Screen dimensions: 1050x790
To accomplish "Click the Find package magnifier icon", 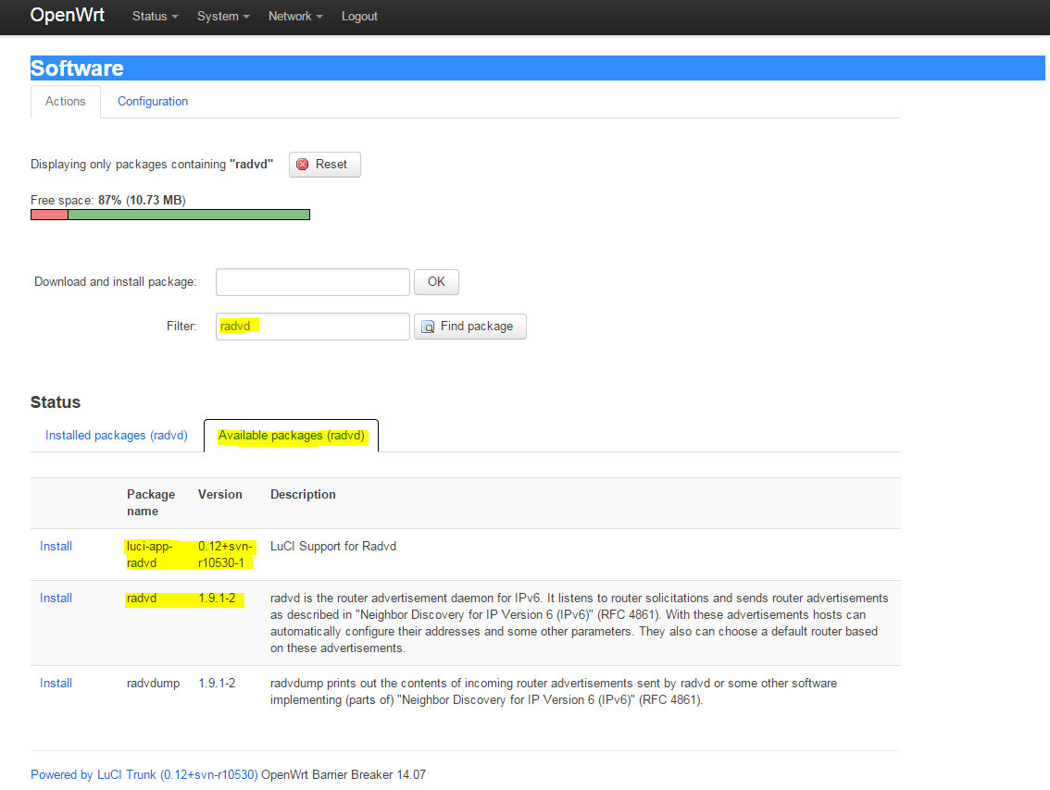I will click(428, 327).
